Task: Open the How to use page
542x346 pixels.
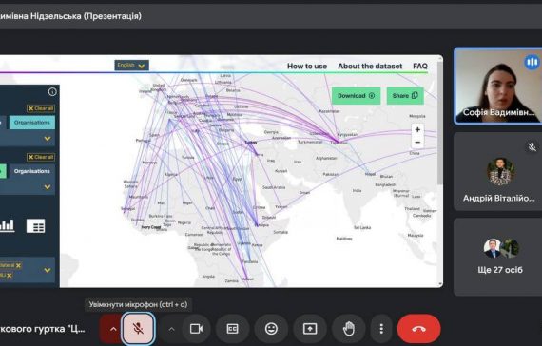Action: click(x=307, y=66)
